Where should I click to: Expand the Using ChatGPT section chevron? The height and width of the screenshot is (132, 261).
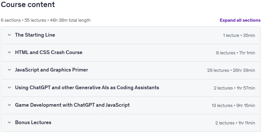(9, 88)
